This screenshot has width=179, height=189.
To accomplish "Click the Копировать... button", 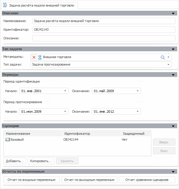I will 41,161.
